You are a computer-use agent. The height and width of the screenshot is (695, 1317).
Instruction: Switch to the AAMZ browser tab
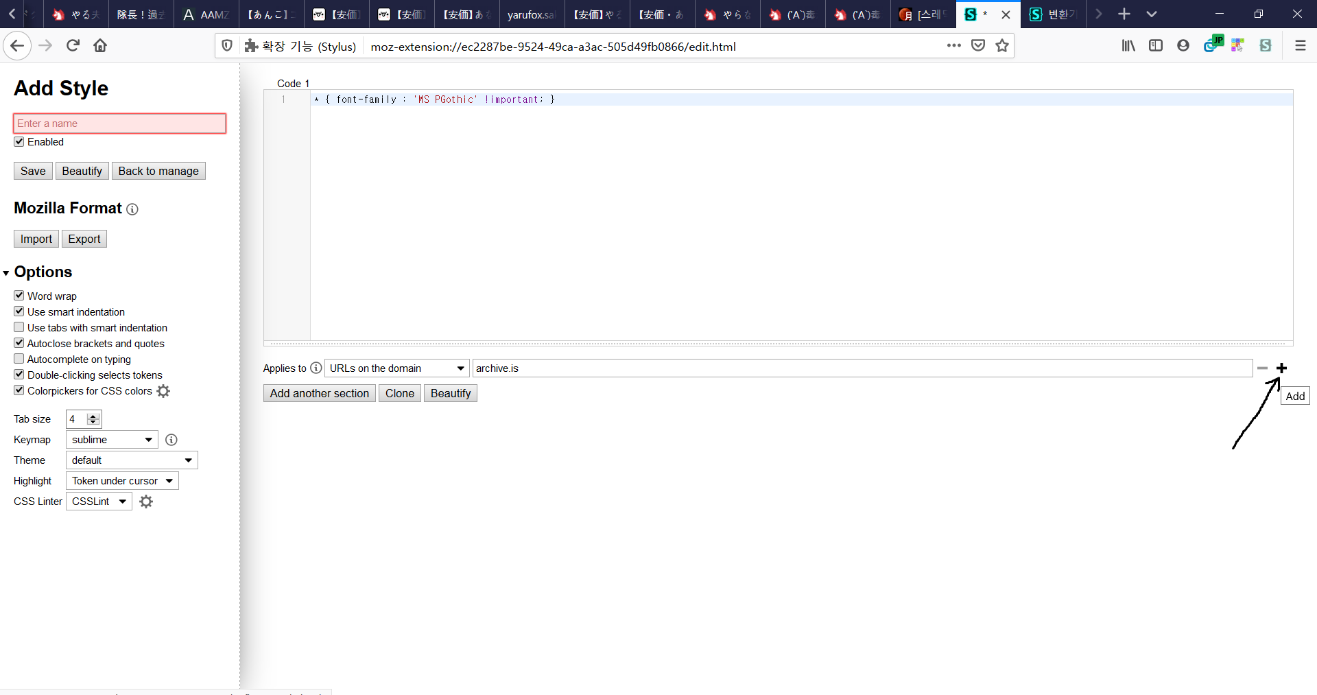coord(206,14)
